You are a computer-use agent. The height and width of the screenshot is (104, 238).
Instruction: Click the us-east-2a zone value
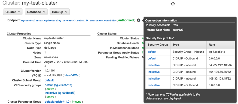coord(51,57)
